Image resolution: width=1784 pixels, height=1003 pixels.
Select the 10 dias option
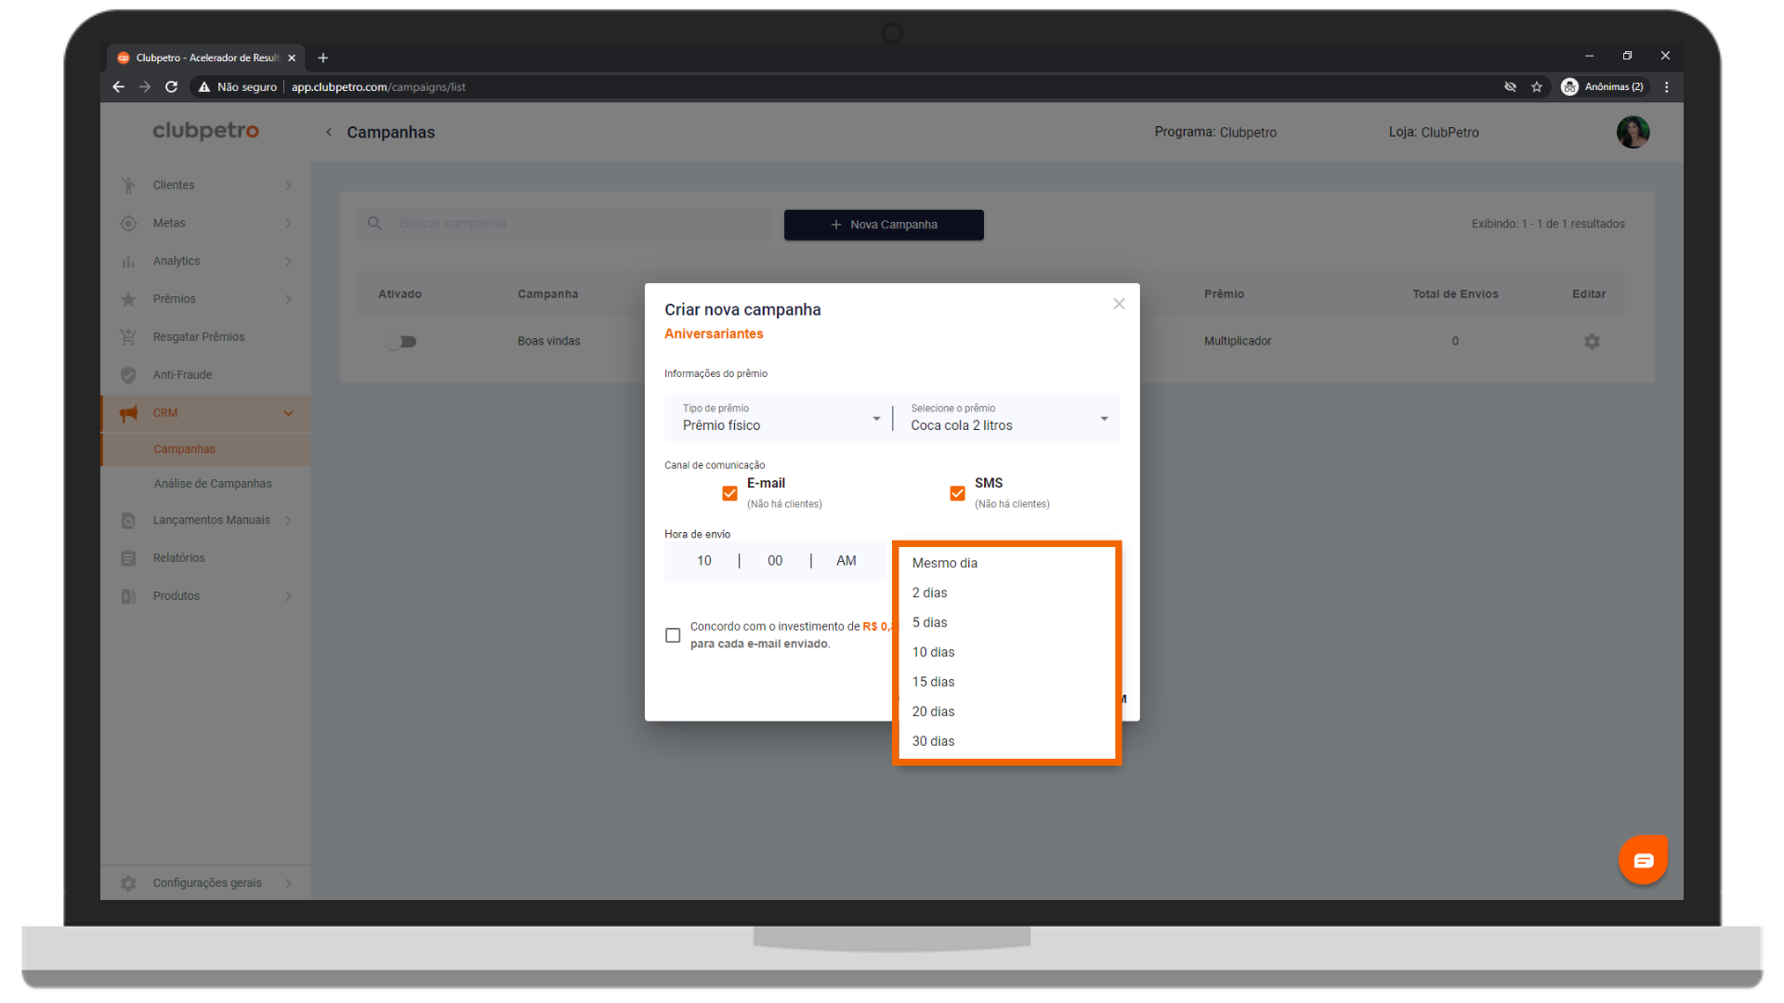(x=933, y=652)
